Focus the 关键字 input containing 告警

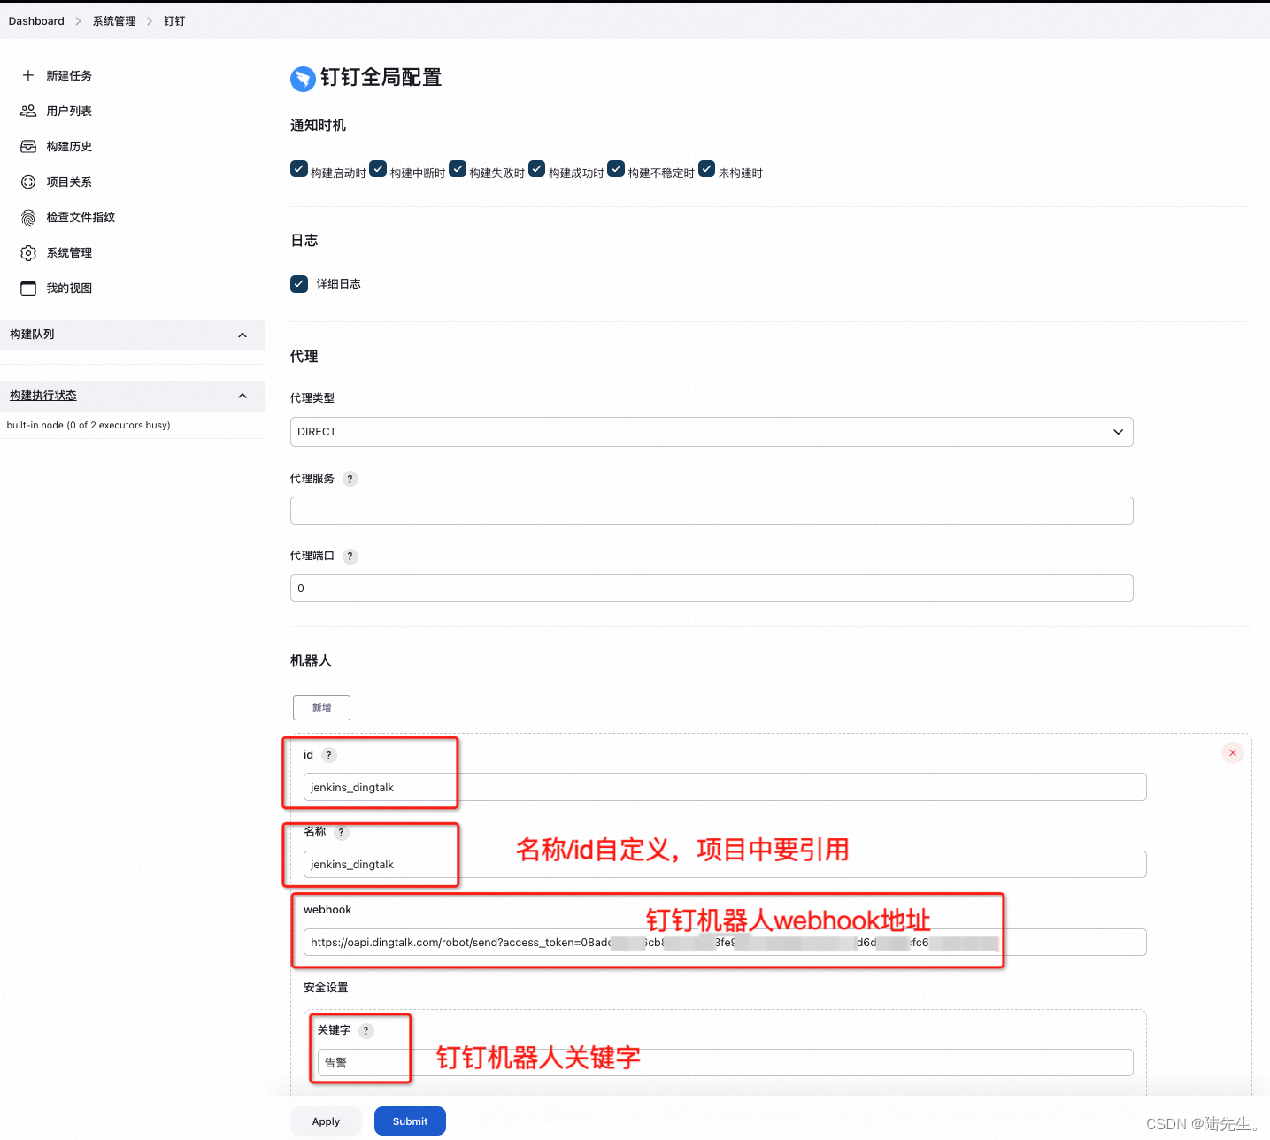pyautogui.click(x=726, y=1063)
